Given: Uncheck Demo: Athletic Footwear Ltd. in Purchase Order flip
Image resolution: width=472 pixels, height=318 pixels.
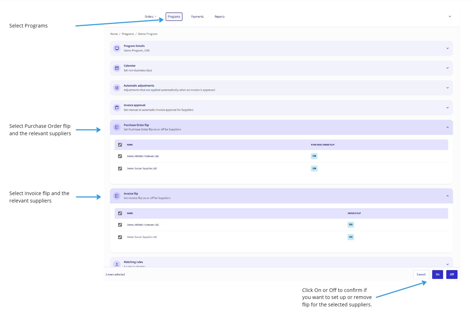Looking at the screenshot, I should coord(120,156).
